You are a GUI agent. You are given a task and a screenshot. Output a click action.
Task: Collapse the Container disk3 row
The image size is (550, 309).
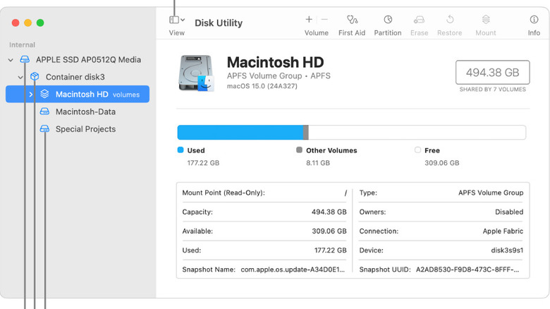[x=20, y=78]
